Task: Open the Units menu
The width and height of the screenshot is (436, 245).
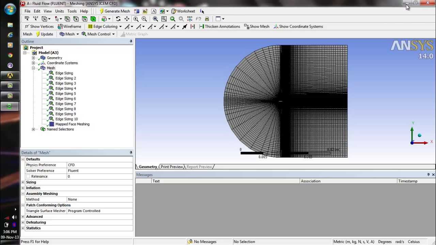Action: [60, 11]
